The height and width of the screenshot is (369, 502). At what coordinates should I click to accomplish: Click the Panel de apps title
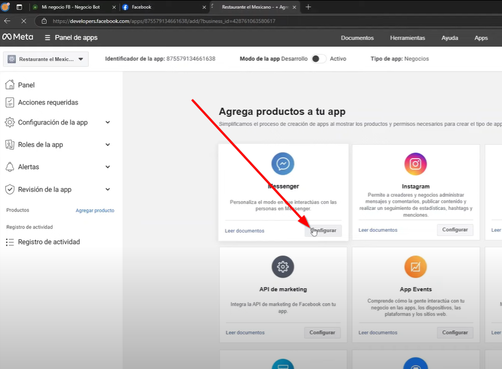76,37
